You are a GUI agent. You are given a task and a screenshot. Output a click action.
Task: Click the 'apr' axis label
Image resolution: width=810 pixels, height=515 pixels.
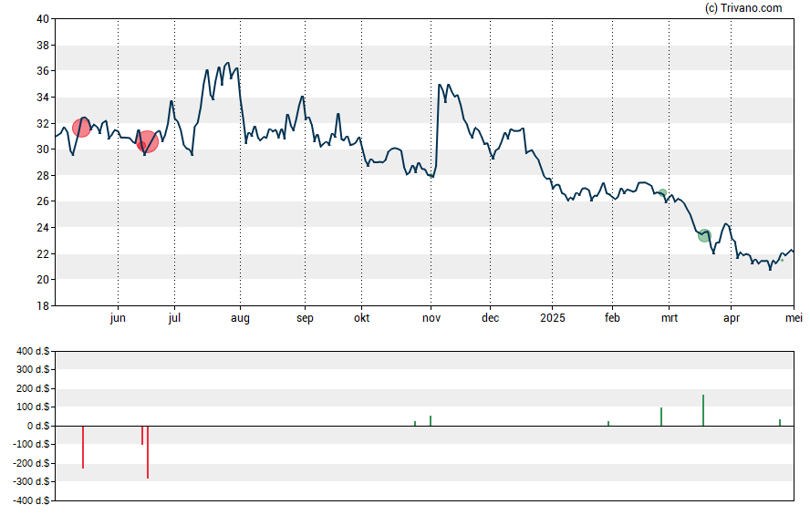tap(732, 318)
